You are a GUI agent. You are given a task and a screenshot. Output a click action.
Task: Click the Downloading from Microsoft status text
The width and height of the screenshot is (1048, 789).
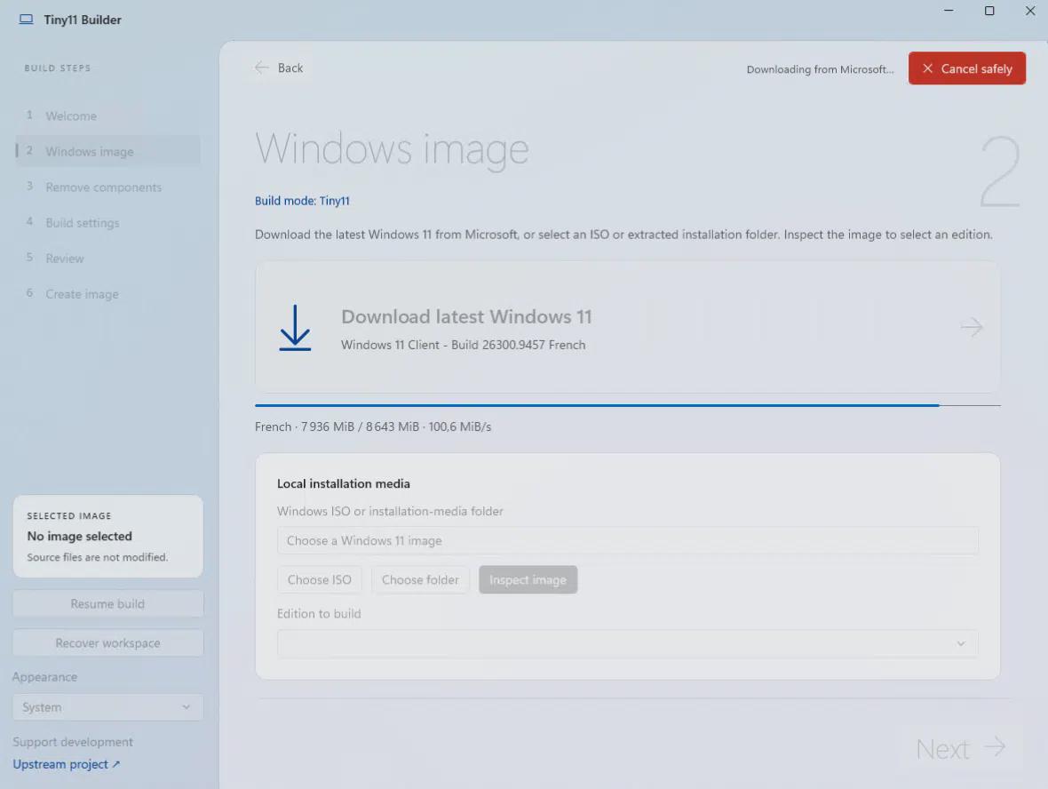(820, 69)
